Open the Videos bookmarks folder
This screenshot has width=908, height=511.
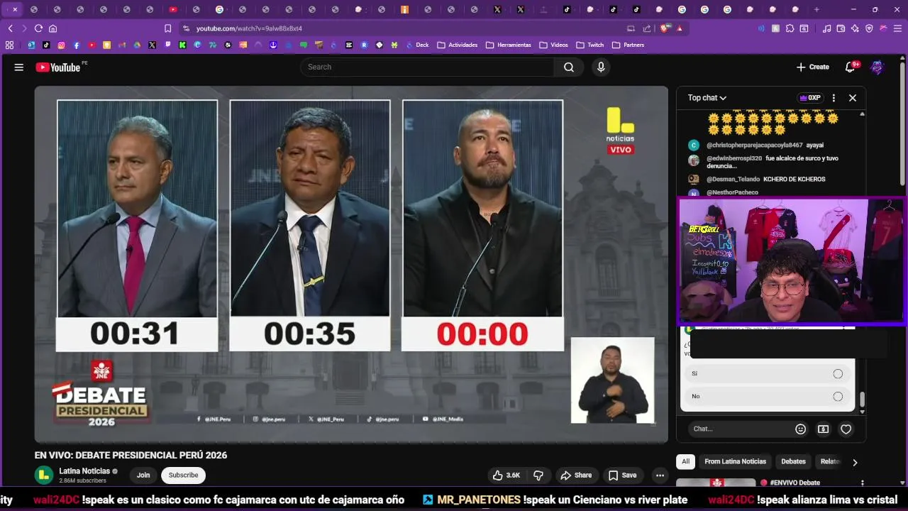(x=553, y=45)
